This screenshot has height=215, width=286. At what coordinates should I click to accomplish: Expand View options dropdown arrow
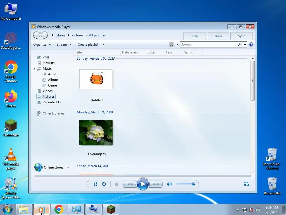177,45
